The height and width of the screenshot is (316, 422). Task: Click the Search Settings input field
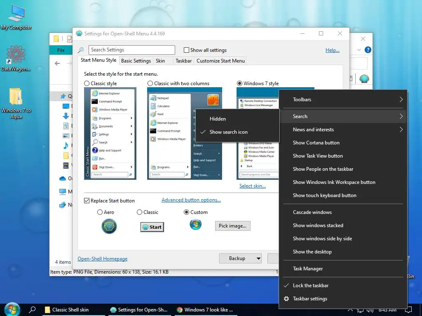tap(131, 50)
